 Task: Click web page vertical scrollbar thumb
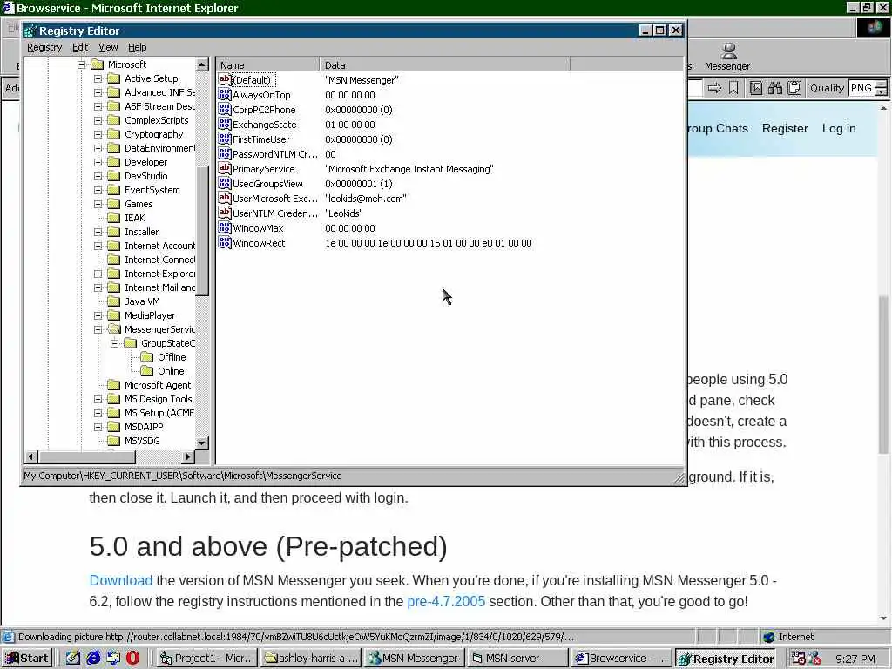[883, 375]
